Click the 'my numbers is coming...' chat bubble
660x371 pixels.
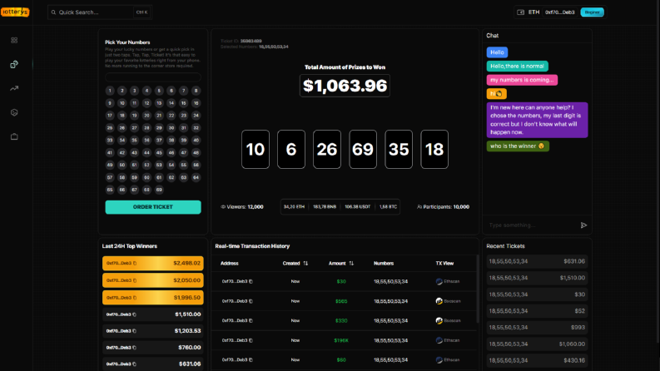pos(522,80)
